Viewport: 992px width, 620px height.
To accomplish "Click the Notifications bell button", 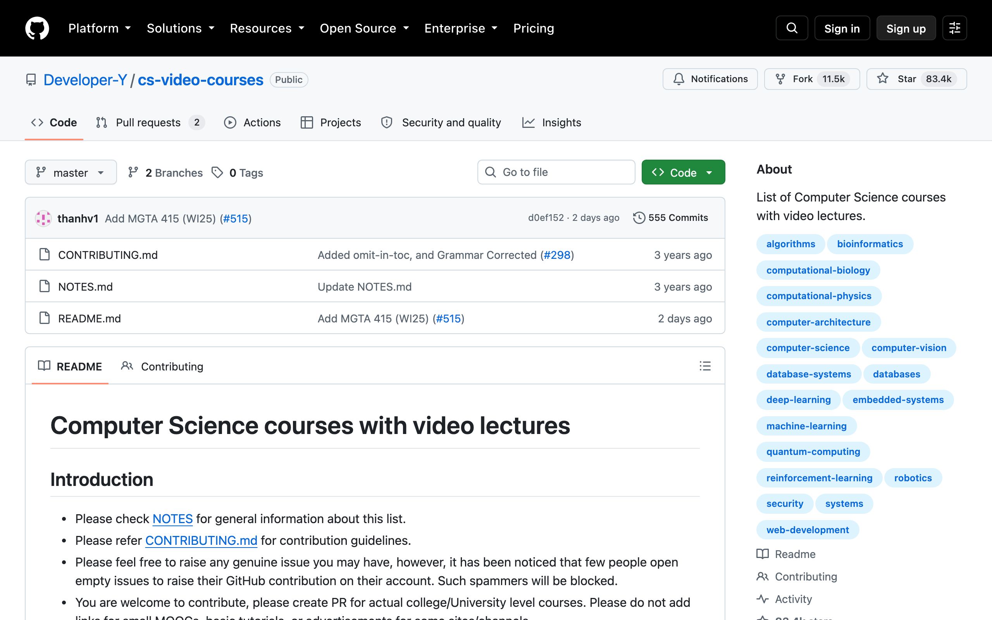I will click(x=710, y=79).
